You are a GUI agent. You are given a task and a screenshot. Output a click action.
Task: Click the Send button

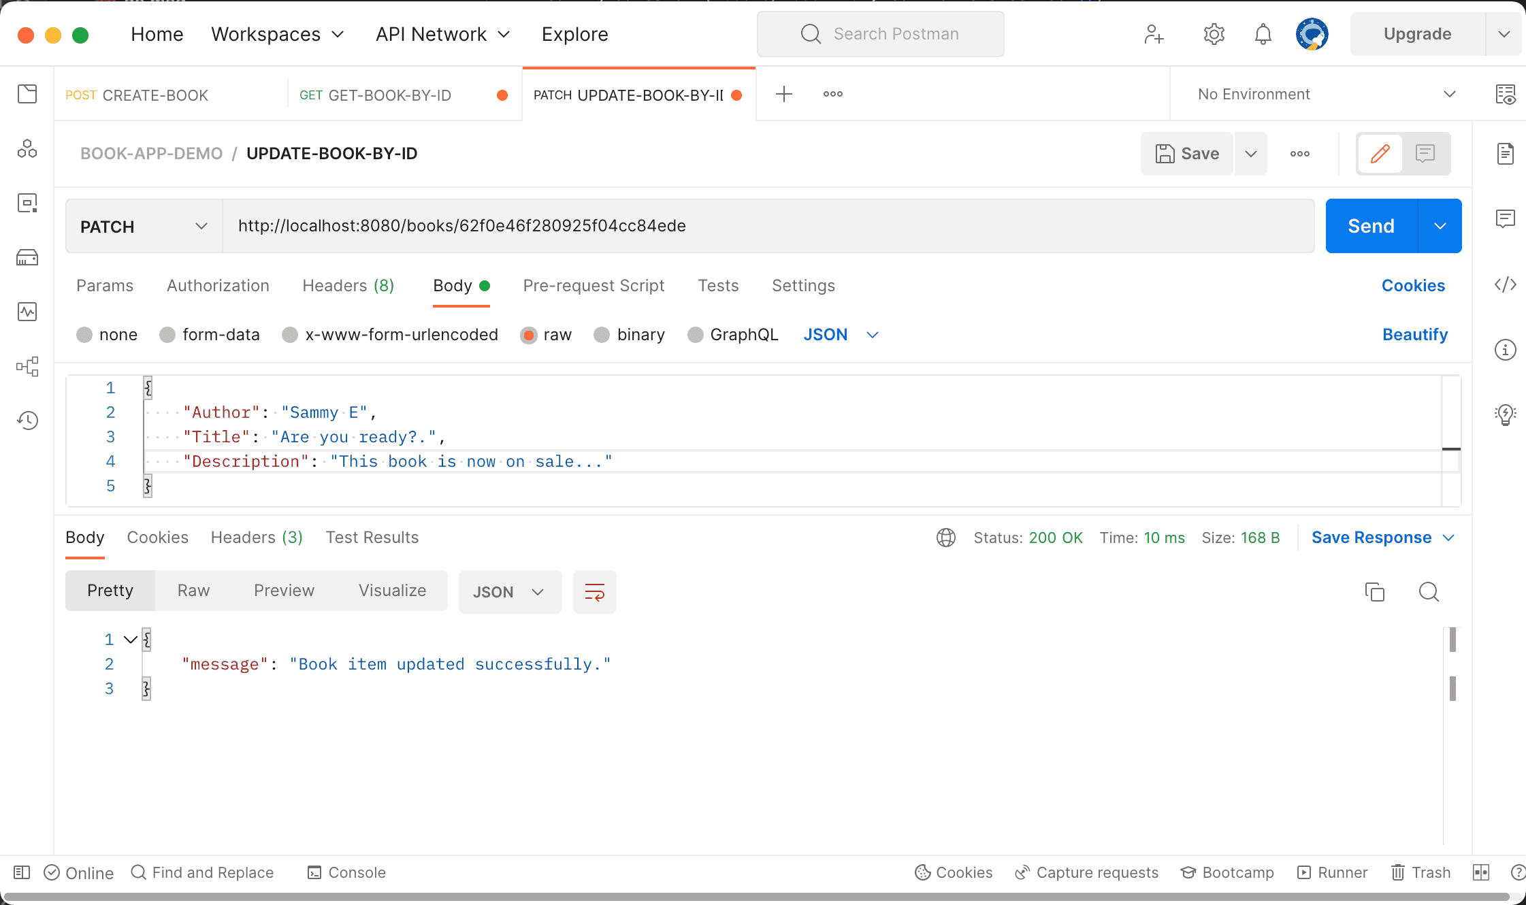1371,226
